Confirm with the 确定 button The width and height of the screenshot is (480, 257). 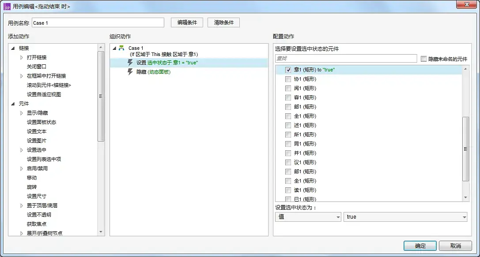420,246
